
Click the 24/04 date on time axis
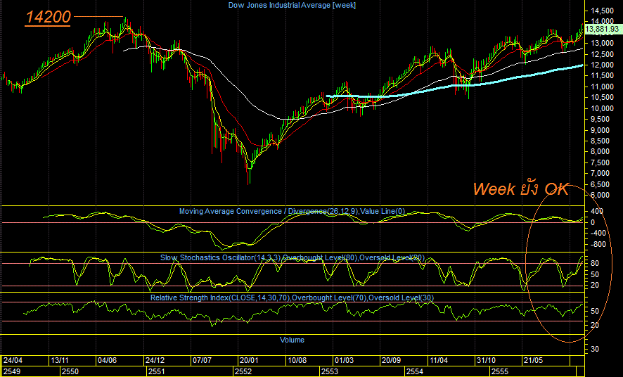click(13, 360)
